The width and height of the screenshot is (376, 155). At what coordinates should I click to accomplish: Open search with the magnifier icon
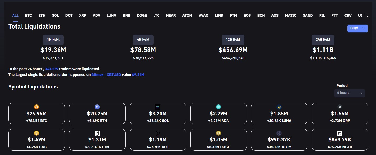(366, 15)
